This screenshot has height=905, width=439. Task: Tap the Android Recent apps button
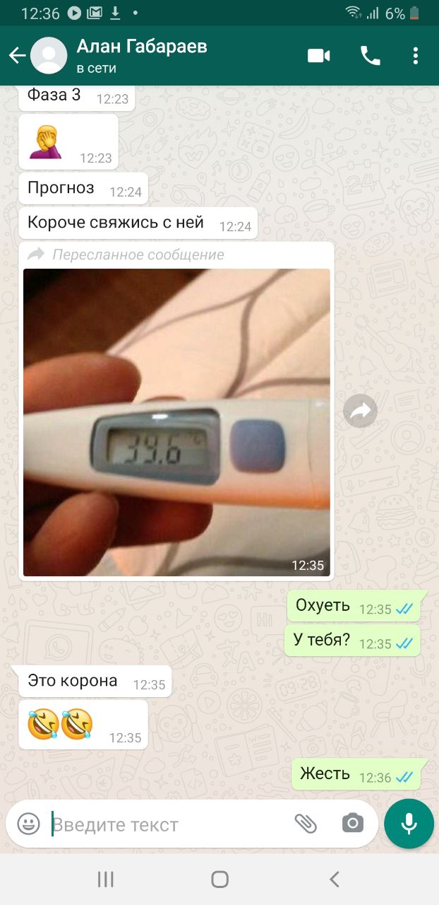(x=105, y=879)
